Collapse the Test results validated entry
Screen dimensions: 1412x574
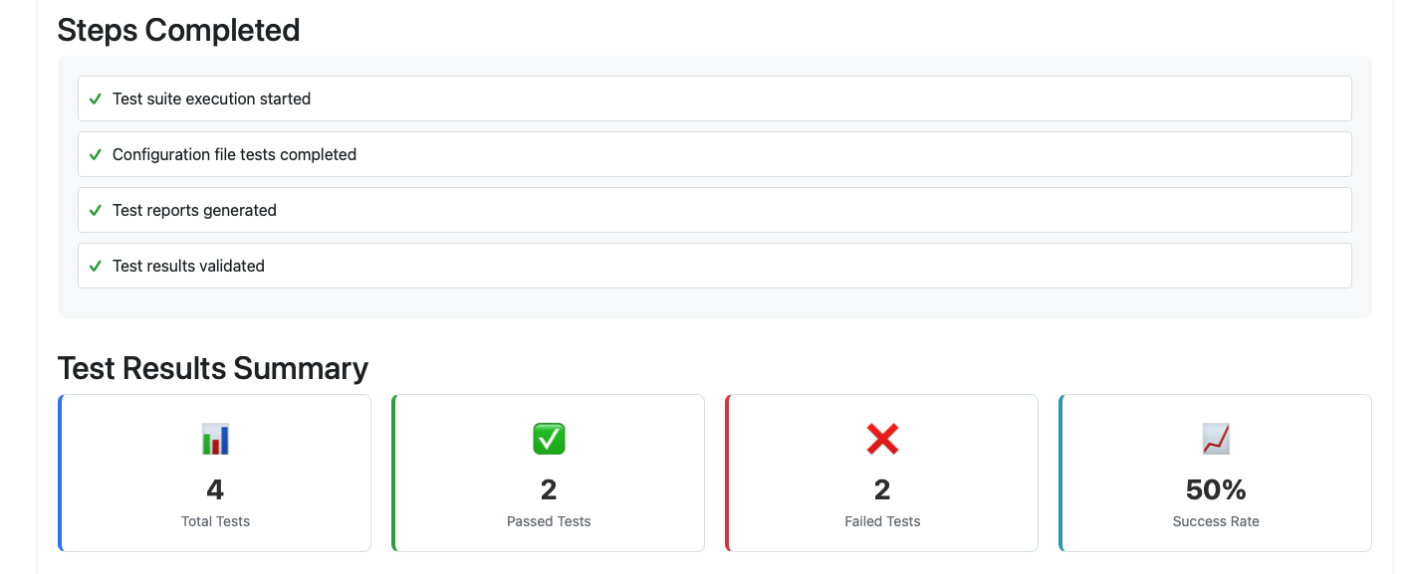(713, 266)
